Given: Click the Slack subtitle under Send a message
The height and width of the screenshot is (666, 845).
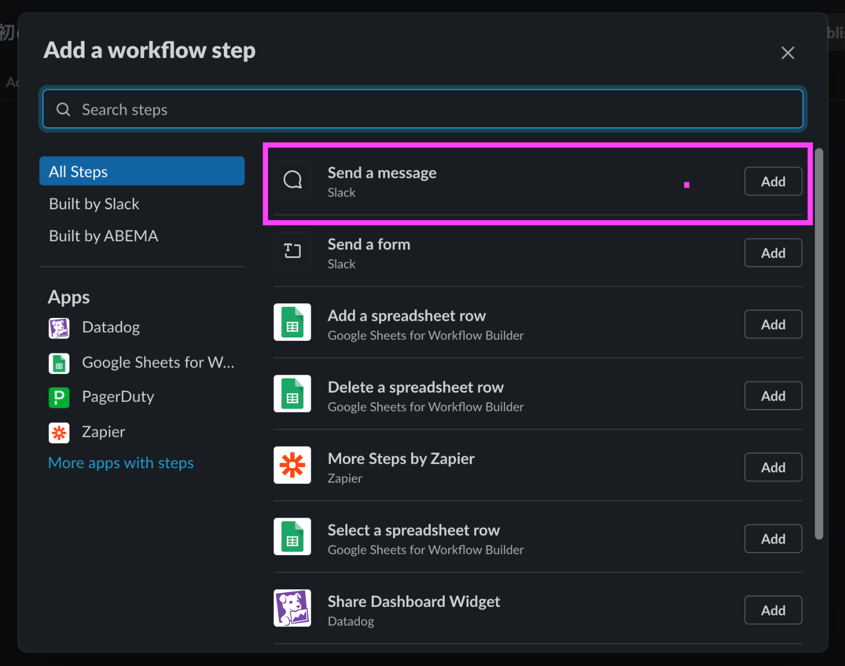Looking at the screenshot, I should click(342, 192).
